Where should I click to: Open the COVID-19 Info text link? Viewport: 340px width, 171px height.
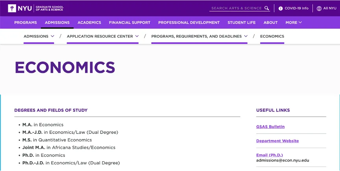coord(296,8)
